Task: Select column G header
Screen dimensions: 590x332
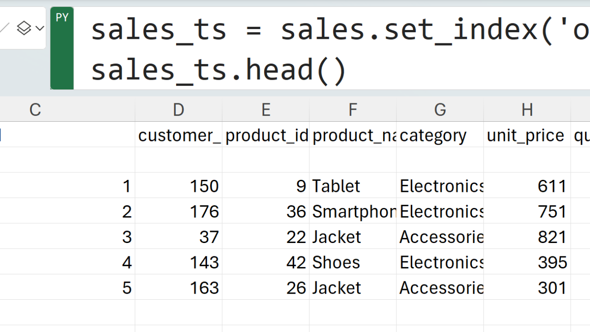Action: click(440, 110)
